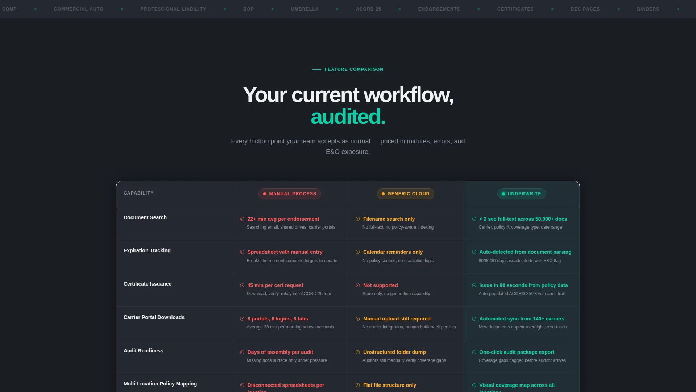
Task: Select UMBRELLA in the top ticker
Action: point(305,9)
